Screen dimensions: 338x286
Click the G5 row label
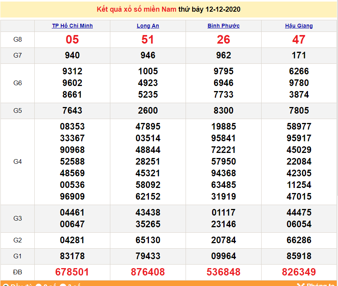click(x=18, y=111)
